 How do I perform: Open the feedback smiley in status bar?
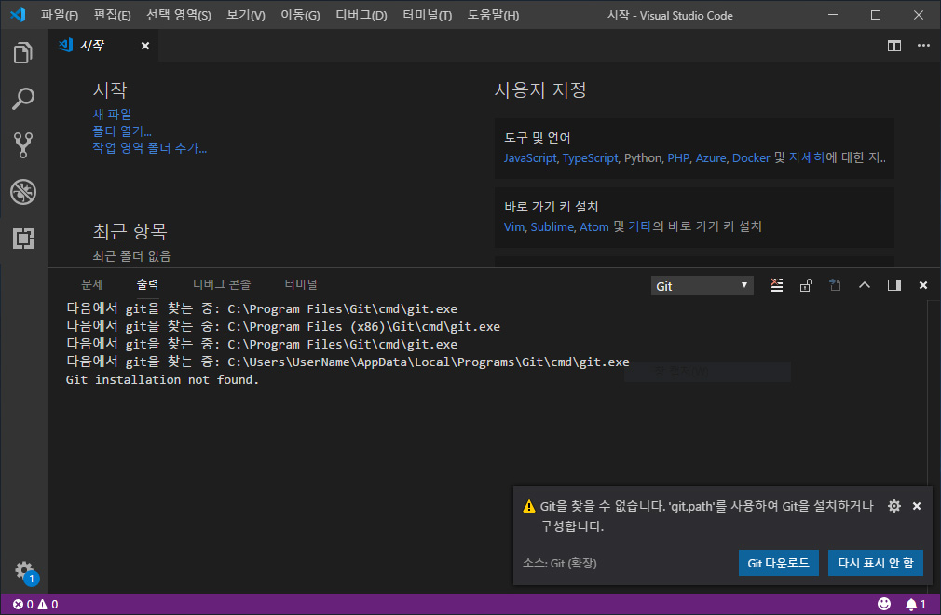(x=884, y=604)
